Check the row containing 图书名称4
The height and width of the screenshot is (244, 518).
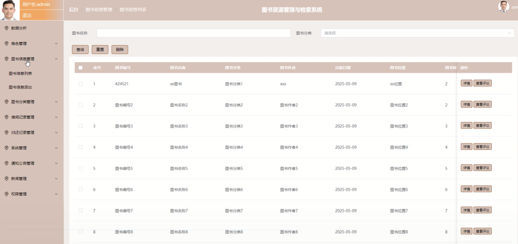80,147
